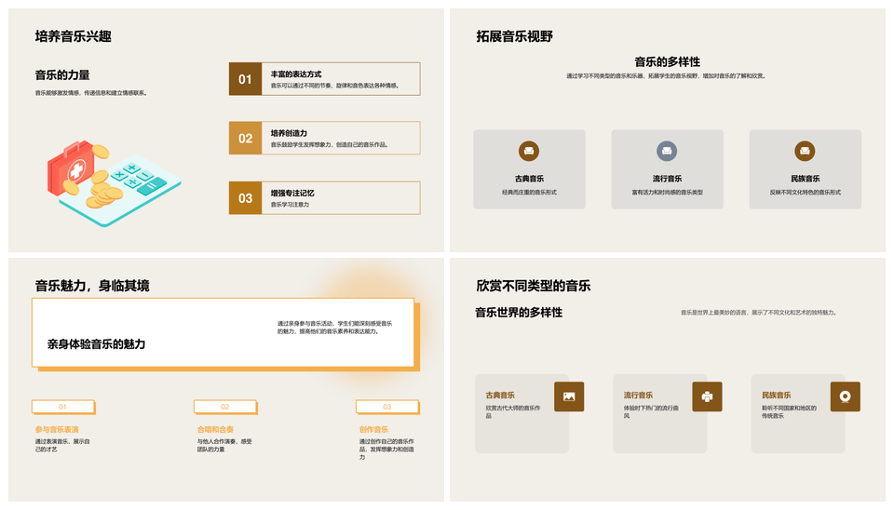This screenshot has width=894, height=510.
Task: Select the dark brown 01 number badge
Action: (245, 79)
